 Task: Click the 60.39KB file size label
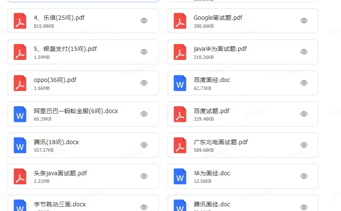43,119
